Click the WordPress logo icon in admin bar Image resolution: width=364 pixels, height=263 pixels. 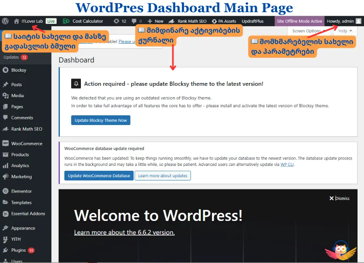pos(5,21)
